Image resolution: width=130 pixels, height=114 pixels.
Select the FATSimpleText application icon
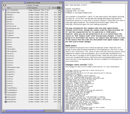[x=6, y=97]
